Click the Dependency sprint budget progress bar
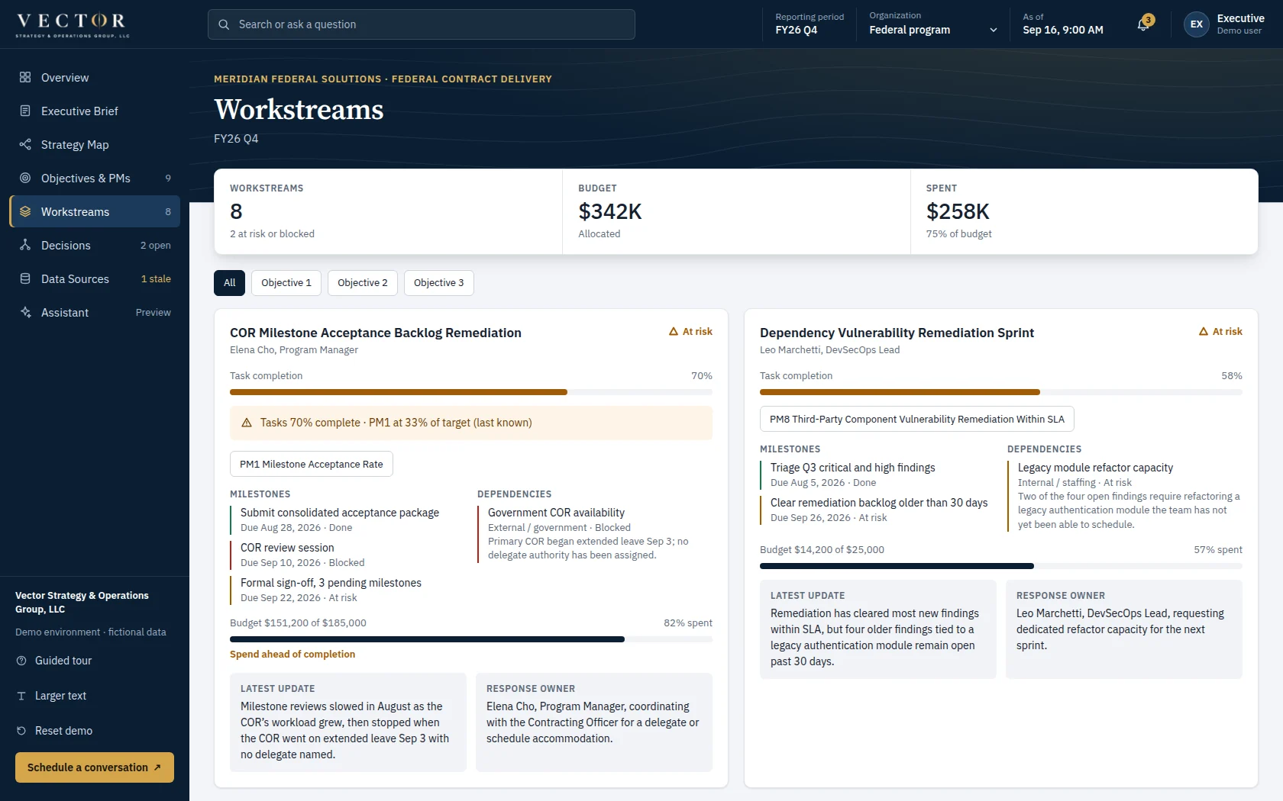1283x801 pixels. 1001,566
